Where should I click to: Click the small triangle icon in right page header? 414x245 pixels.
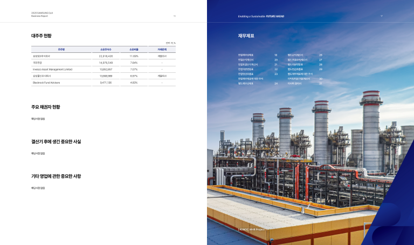point(382,16)
